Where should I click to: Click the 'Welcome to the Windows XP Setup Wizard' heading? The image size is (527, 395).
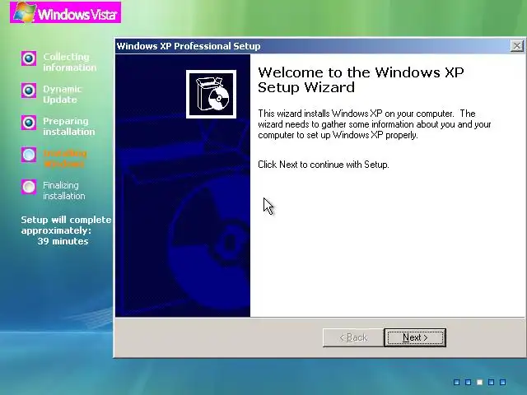click(361, 80)
